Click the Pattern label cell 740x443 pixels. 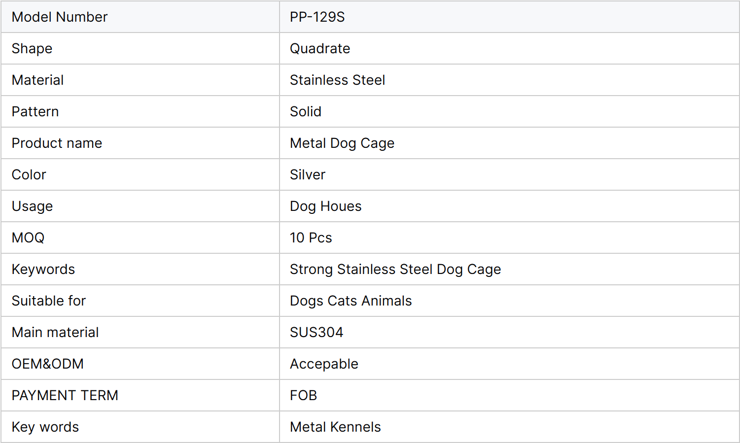[140, 111]
